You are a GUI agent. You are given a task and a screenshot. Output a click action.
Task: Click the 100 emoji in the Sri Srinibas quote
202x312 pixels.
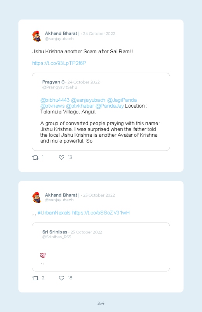43,255
